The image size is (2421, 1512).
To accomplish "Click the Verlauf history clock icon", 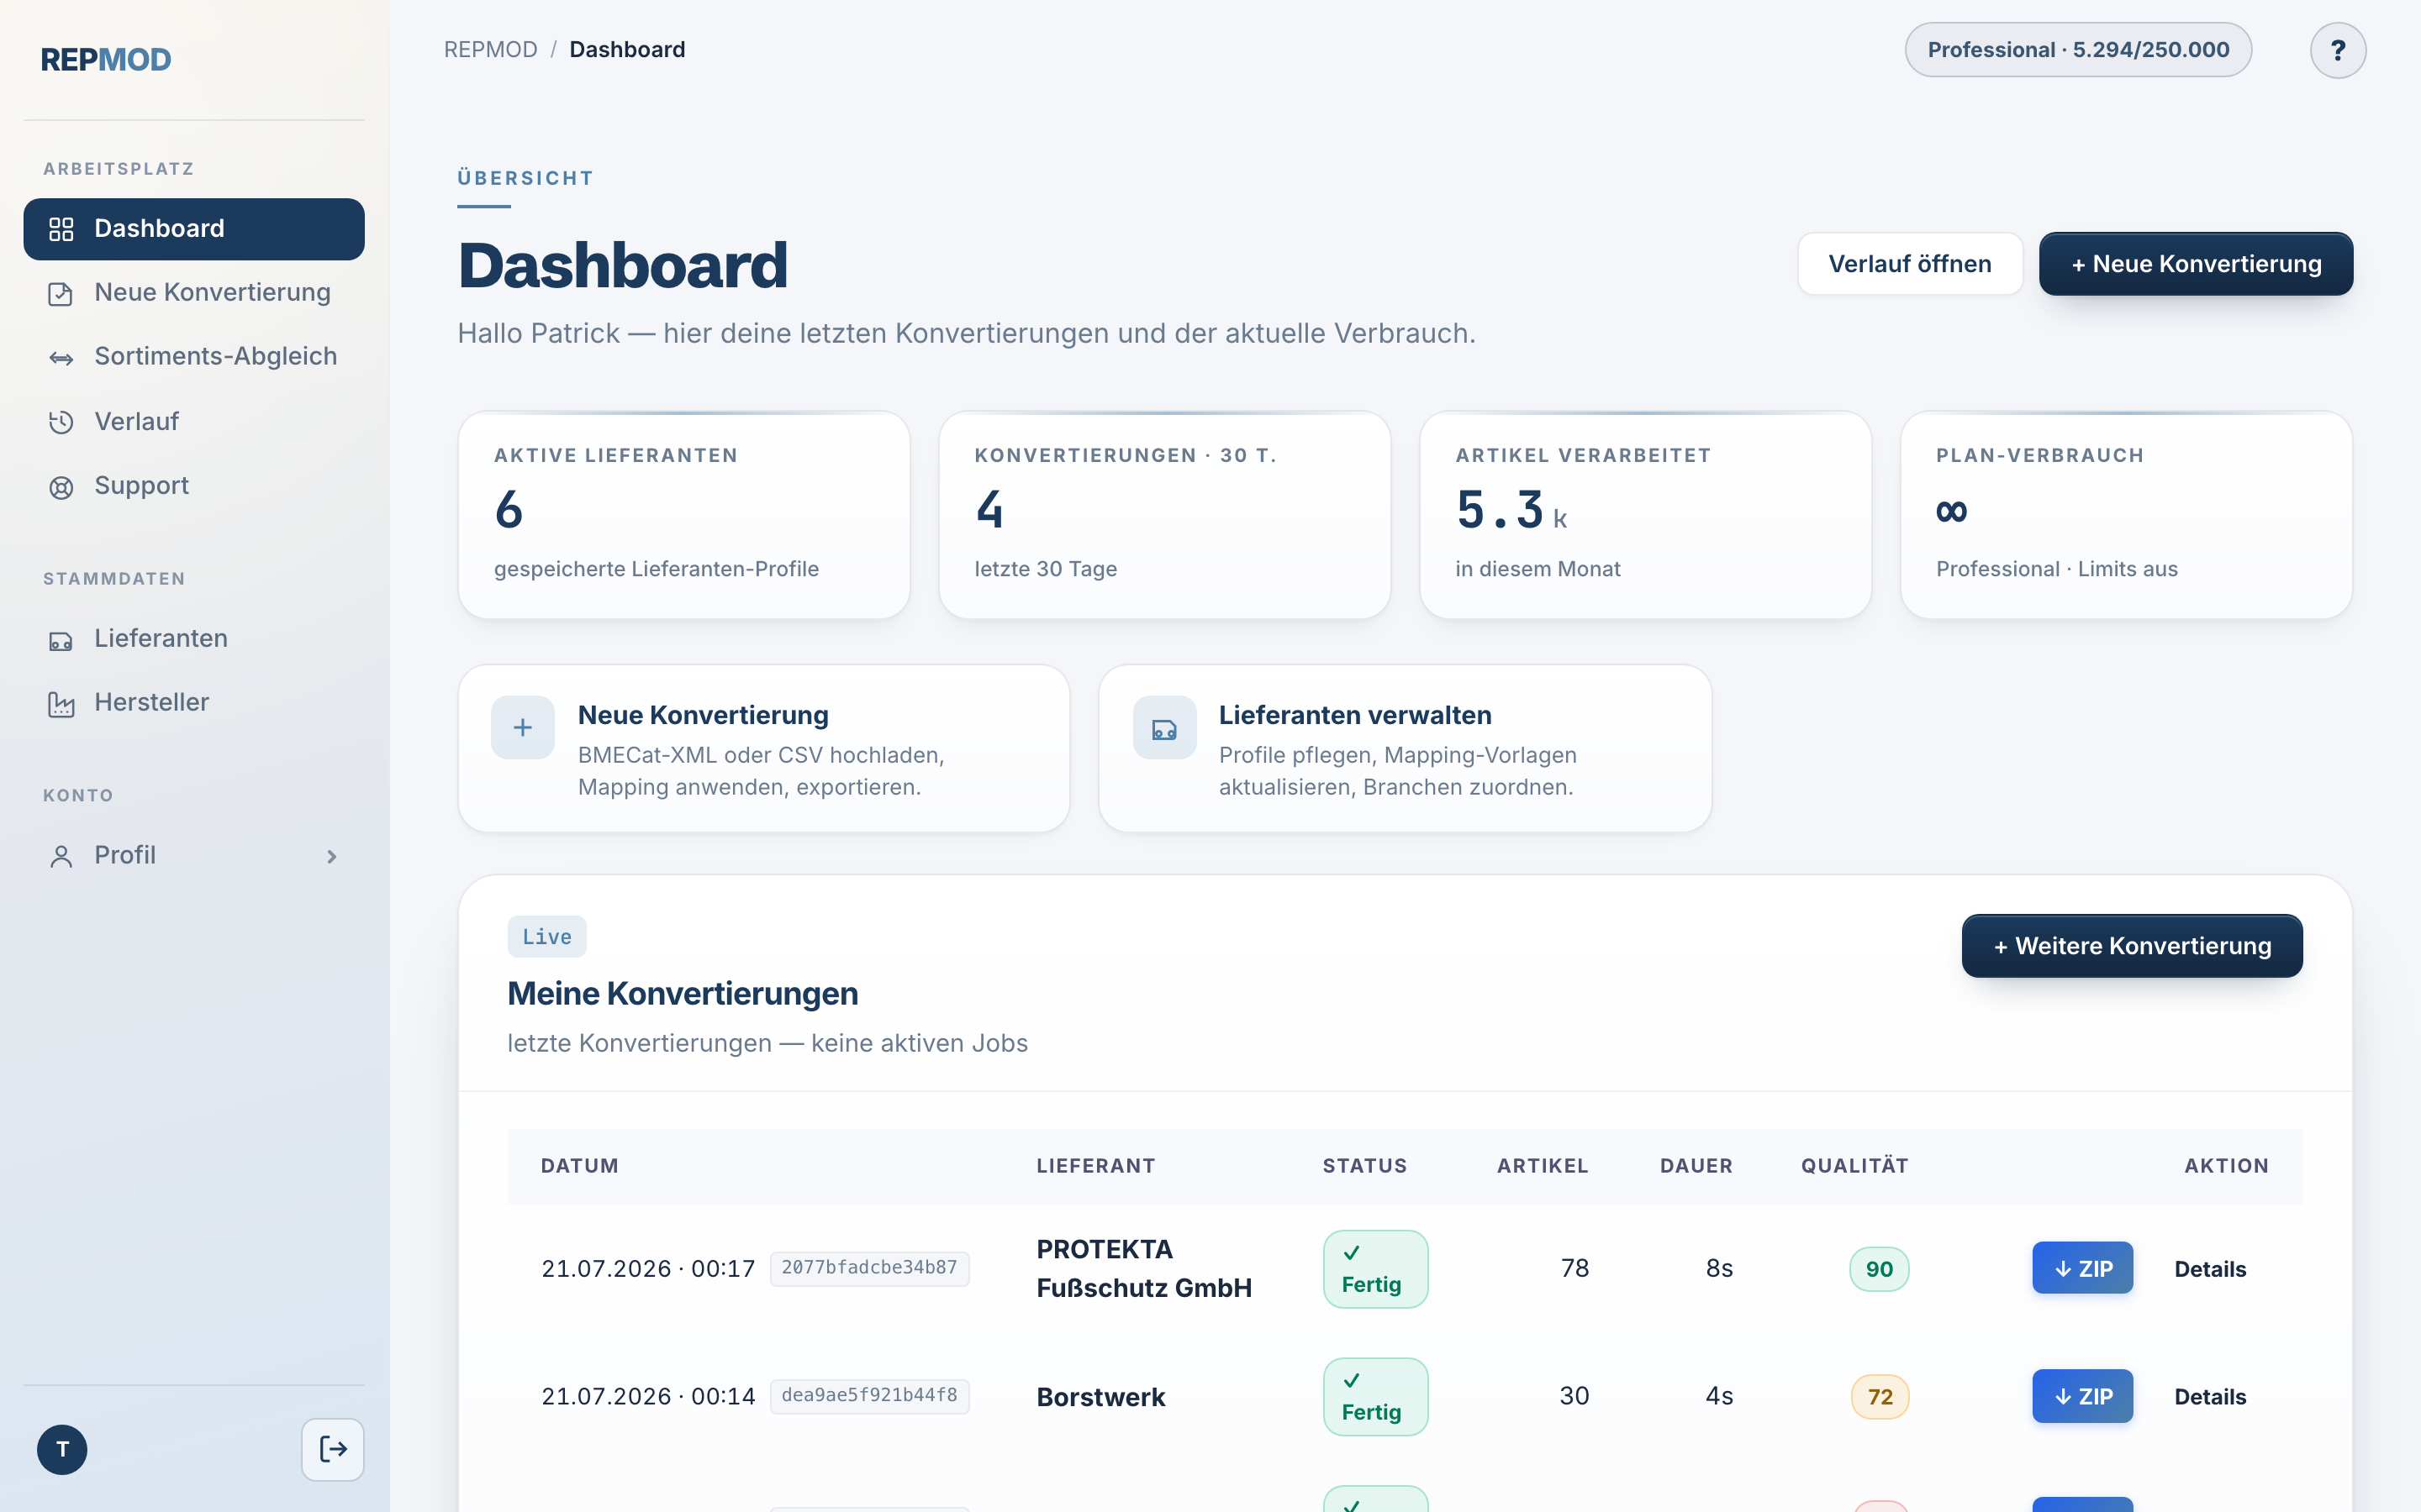I will pos(61,422).
